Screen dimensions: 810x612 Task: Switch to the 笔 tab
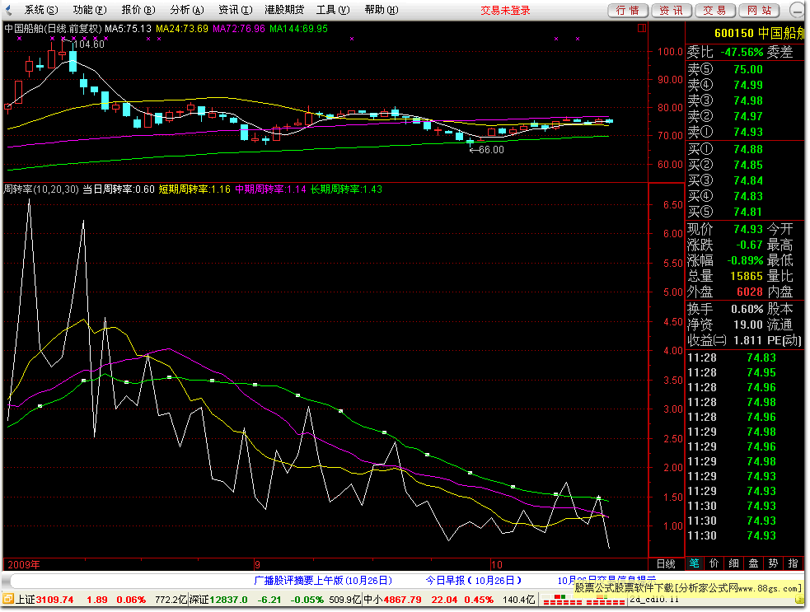(695, 563)
